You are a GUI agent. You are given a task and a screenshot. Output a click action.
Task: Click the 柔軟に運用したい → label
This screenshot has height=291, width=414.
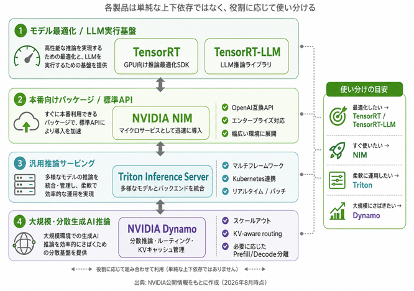click(x=375, y=175)
